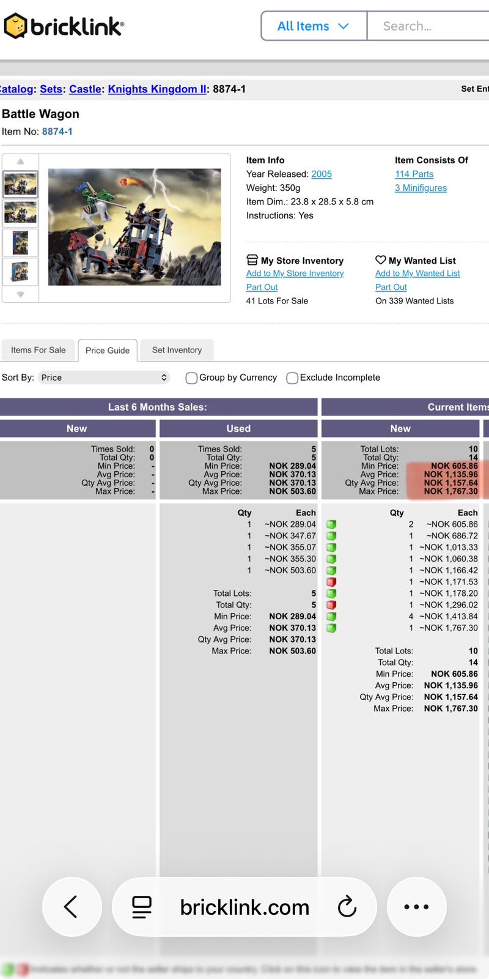
Task: Click the used sale price ~NOK 289.04
Action: (x=290, y=524)
